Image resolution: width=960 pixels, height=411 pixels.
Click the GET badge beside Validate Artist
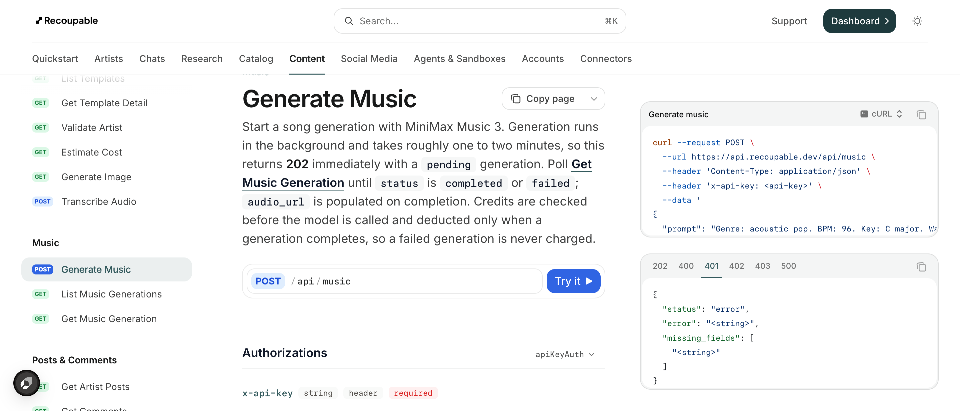[41, 128]
